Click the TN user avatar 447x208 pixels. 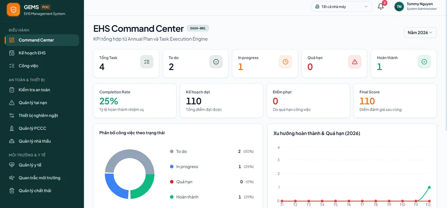[399, 6]
